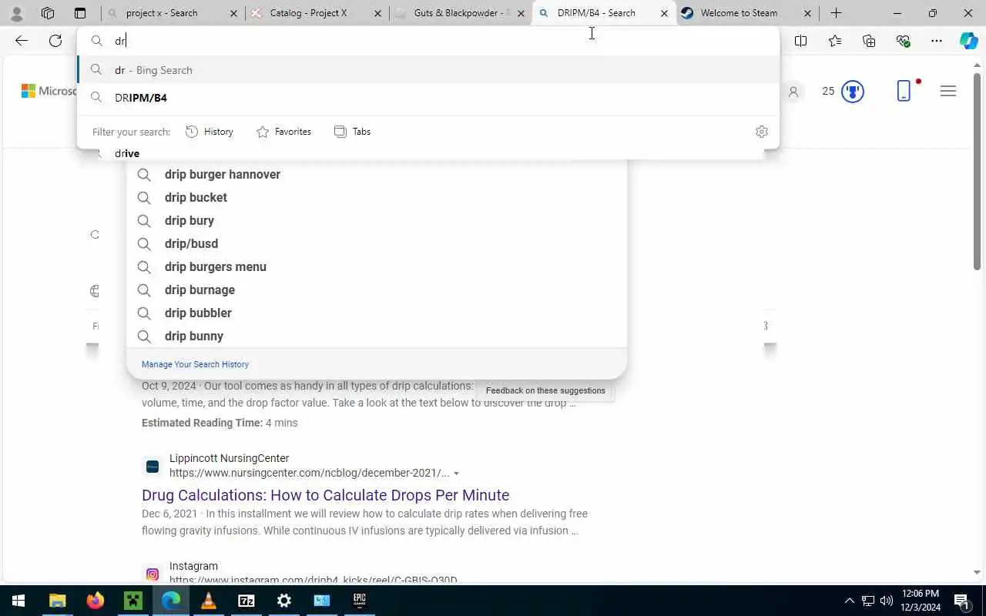Select the 'DRIPM/B4' address bar suggestion
This screenshot has width=986, height=616.
pos(428,98)
